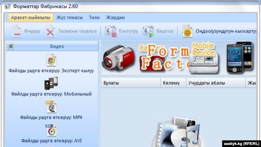Click Файлды ушуга өткөрүү: Мобильный

pos(51,94)
